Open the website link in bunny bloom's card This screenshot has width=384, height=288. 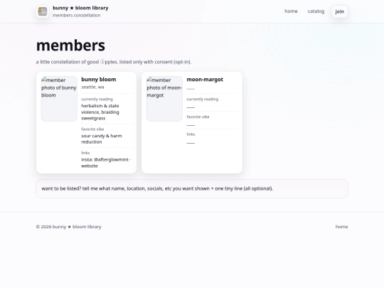(x=90, y=166)
